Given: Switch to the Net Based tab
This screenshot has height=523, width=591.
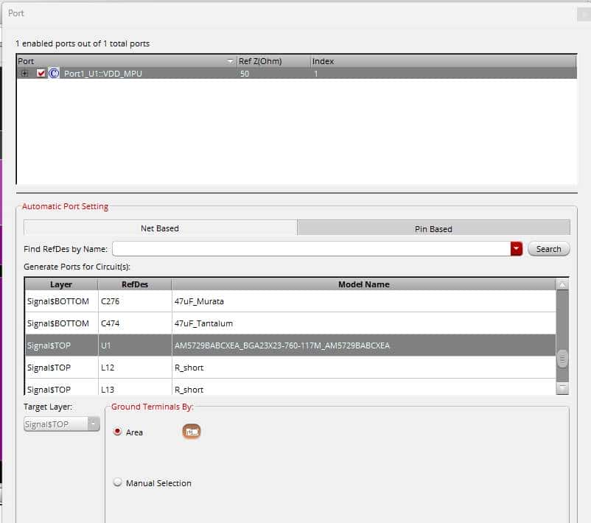Looking at the screenshot, I should coord(160,228).
